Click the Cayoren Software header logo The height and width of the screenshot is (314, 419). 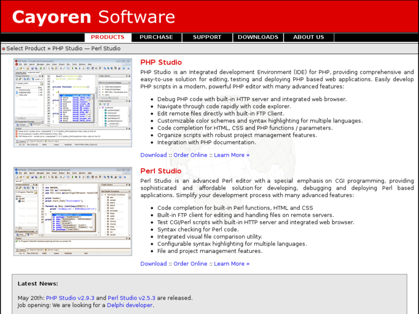(x=93, y=17)
